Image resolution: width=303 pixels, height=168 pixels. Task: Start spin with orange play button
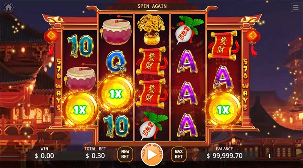pos(152,155)
